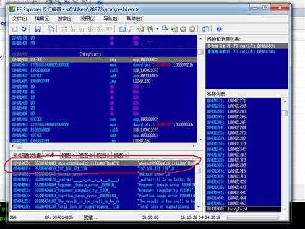
Task: Click the 16:13:36 04.04.2019 status bar timestamp
Action: coord(200,217)
